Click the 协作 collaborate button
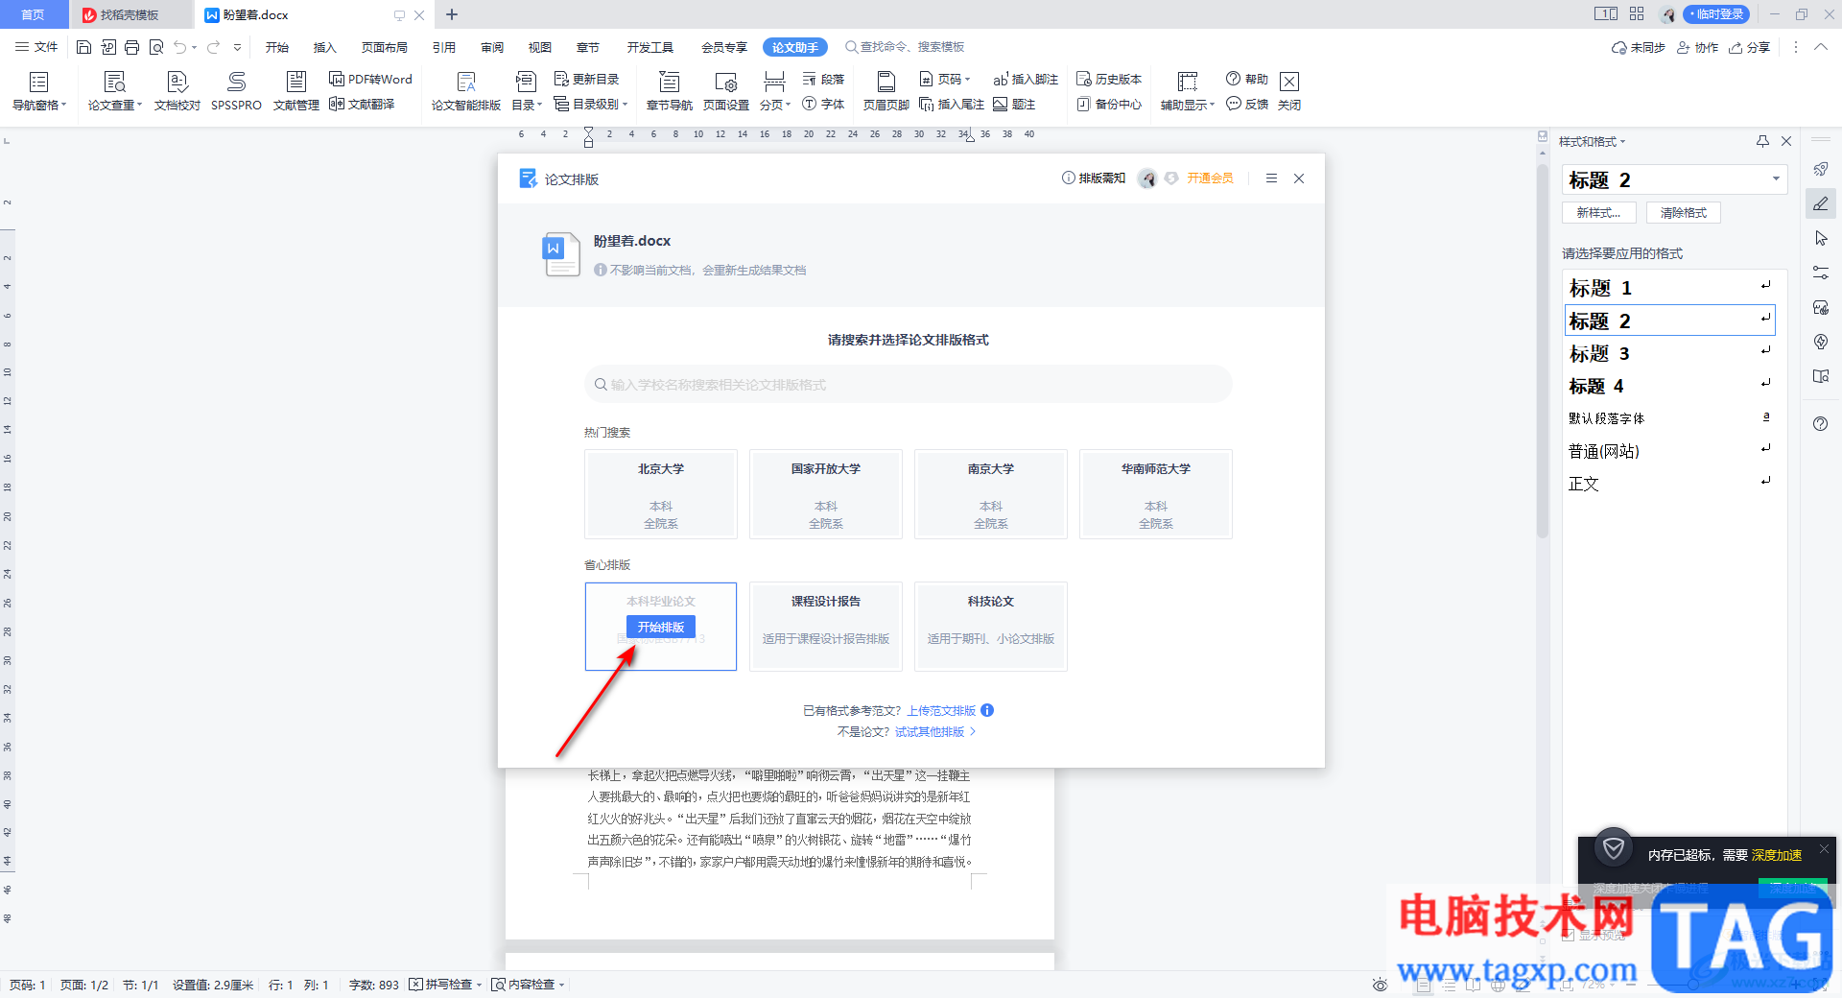This screenshot has height=998, width=1842. tap(1697, 47)
